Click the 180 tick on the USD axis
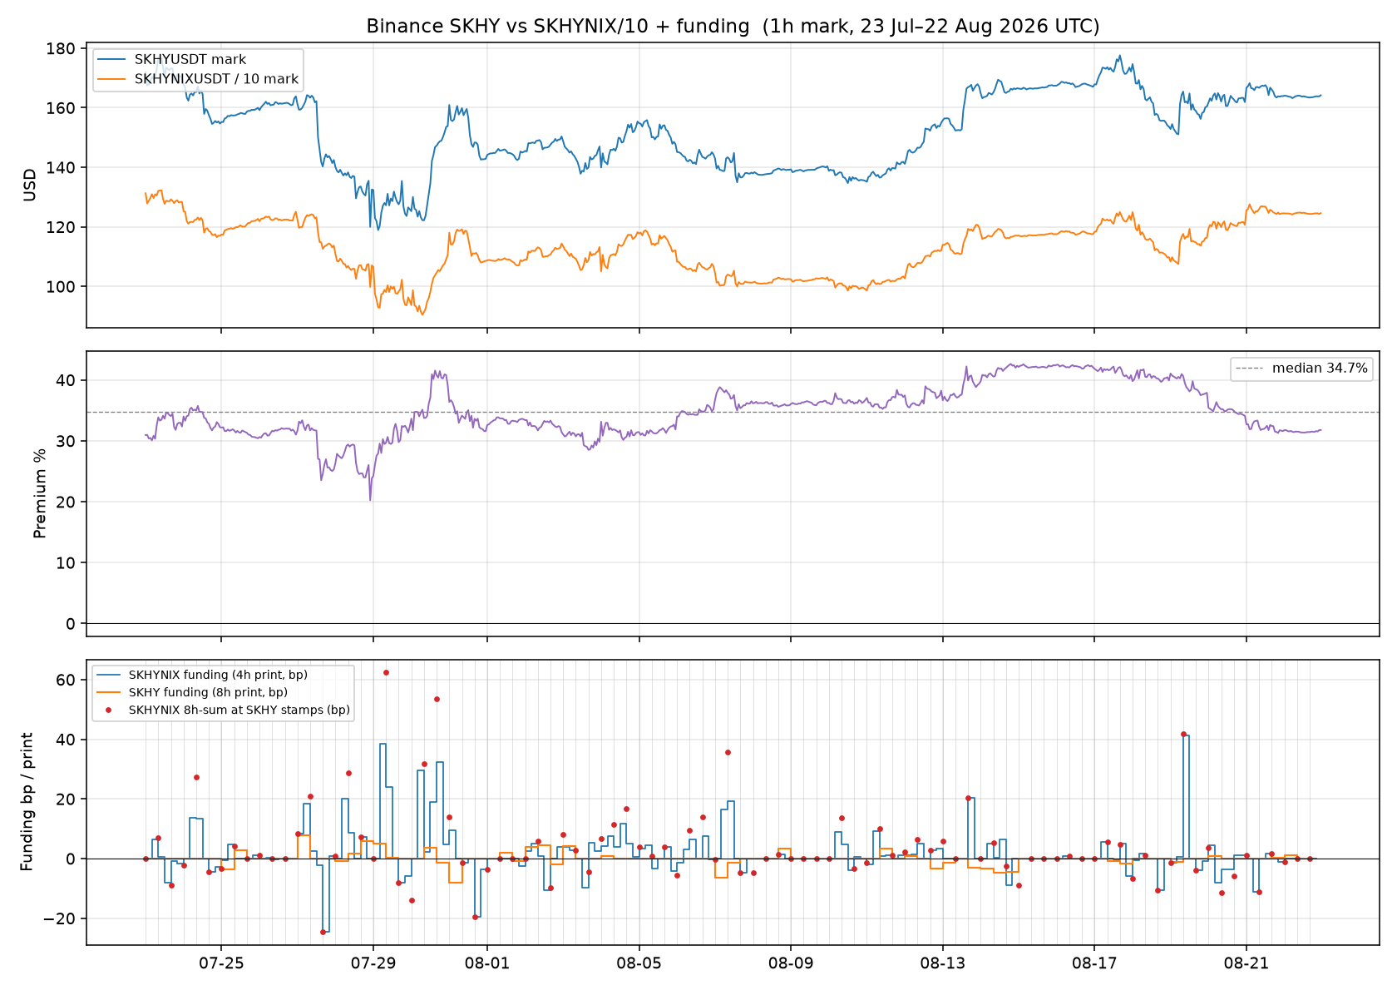This screenshot has height=990, width=1397. (62, 48)
